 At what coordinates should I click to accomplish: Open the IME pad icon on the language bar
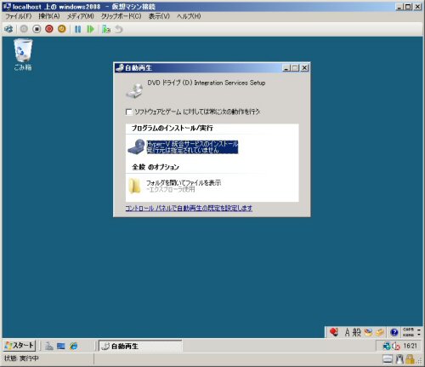pos(368,332)
